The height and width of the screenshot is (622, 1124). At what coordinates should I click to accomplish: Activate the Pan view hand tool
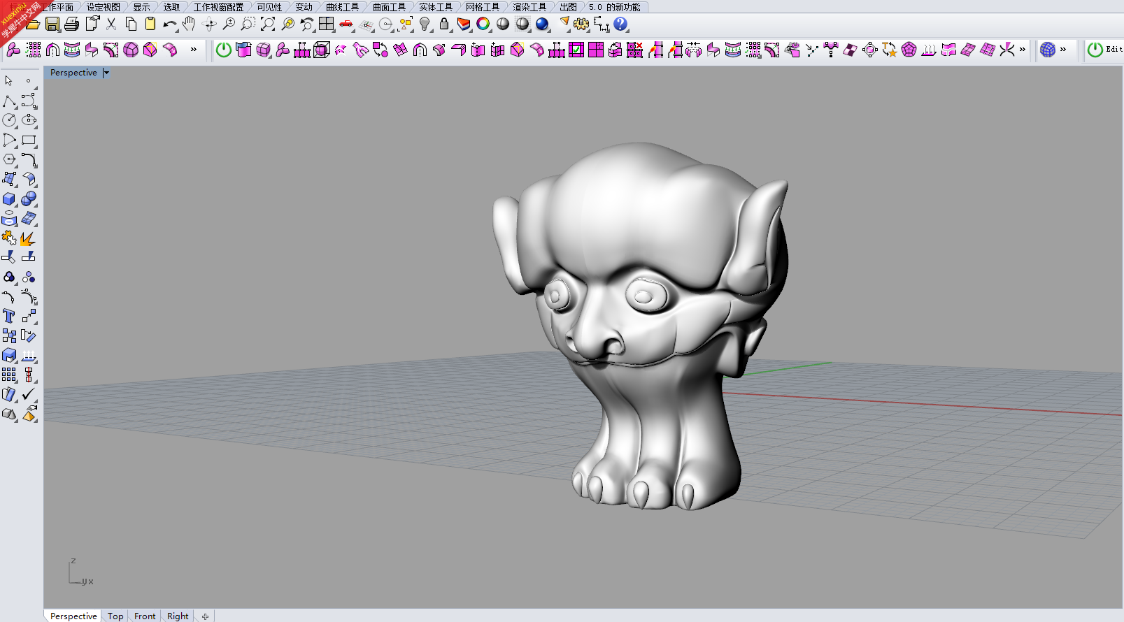tap(189, 24)
